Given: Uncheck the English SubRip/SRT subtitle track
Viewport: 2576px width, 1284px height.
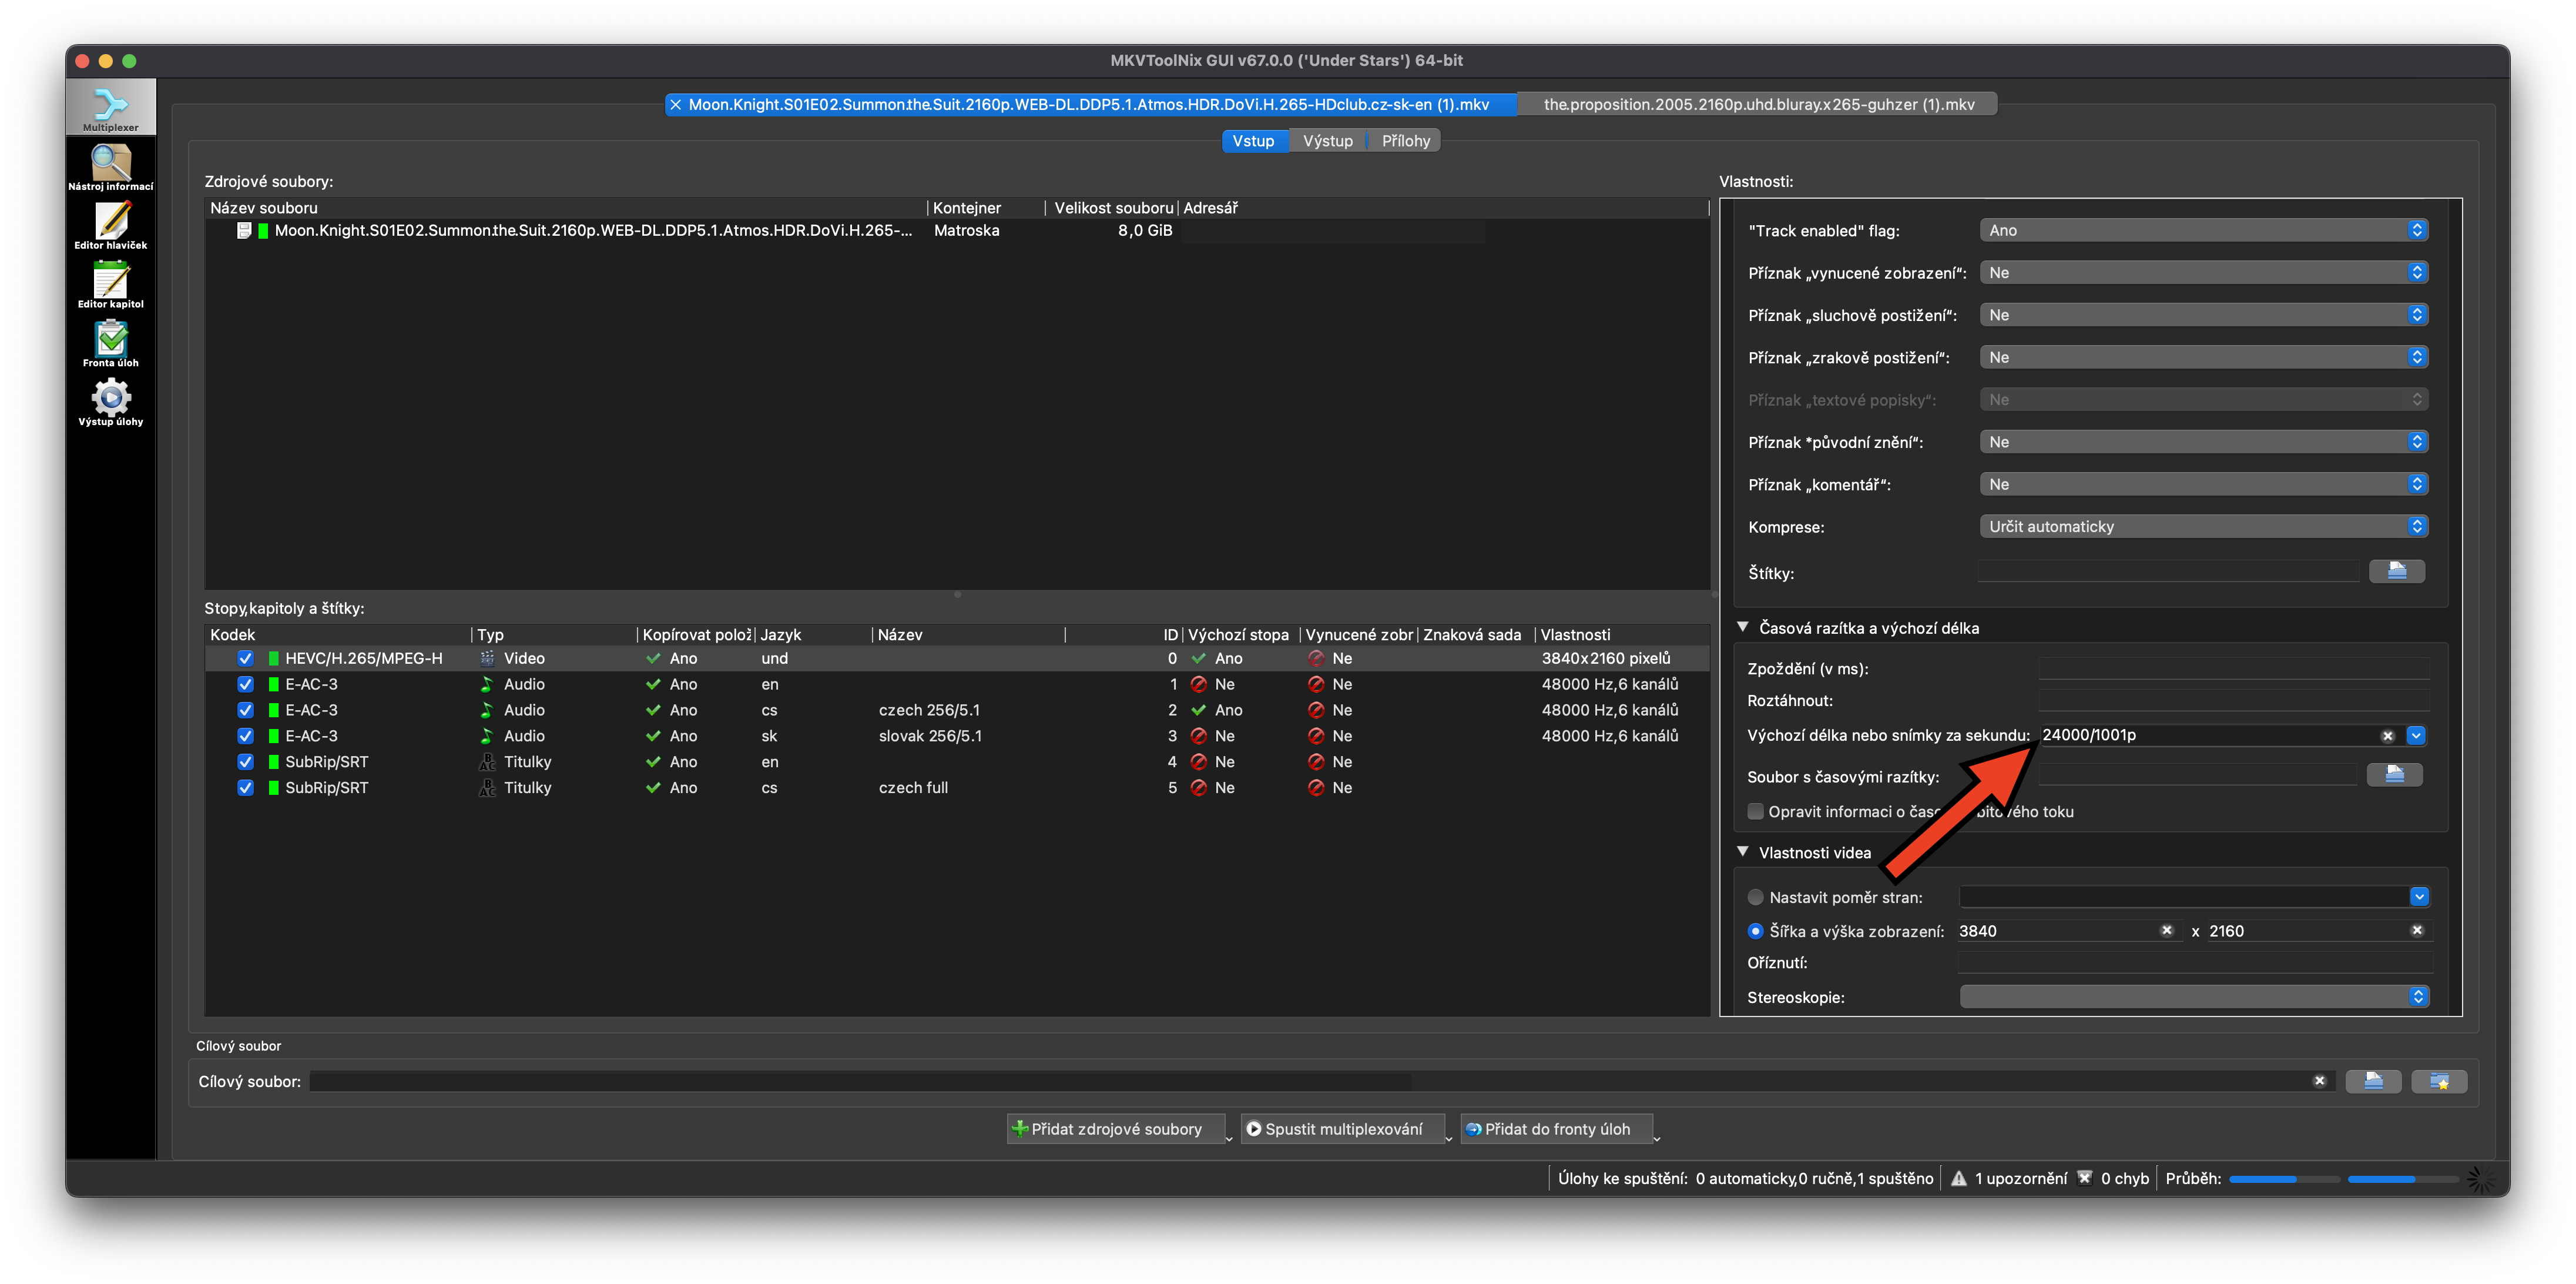Looking at the screenshot, I should 245,763.
